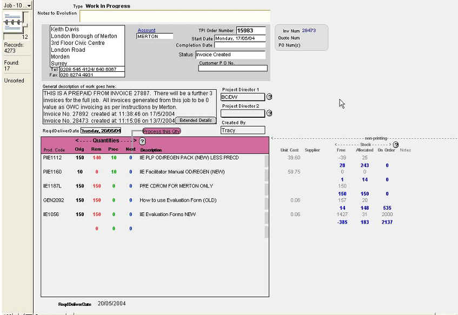Select product code PIE1112
Screen dimensions: 458x315
(52, 158)
